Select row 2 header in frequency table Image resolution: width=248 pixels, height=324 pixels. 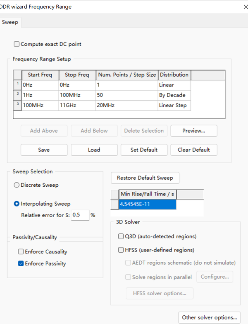17,95
